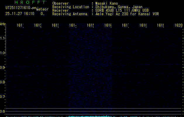Image resolution: width=184 pixels, height=117 pixels.
Task: Select observer name Masaki Kano
Action: tap(106, 3)
